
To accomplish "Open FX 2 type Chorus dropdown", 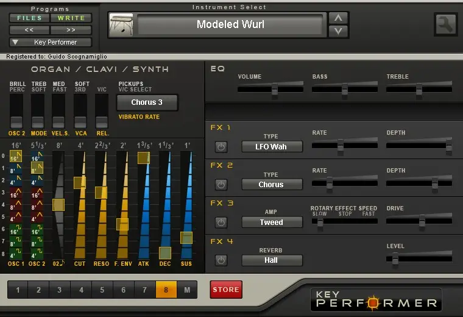I will [x=272, y=184].
